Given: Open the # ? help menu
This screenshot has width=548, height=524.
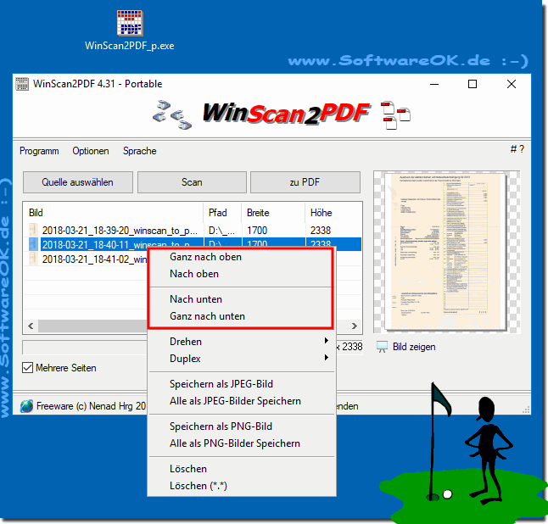Looking at the screenshot, I should coord(517,149).
